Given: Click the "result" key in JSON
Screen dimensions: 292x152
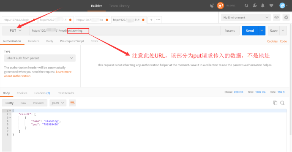Looking at the screenshot, I should 25,114.
